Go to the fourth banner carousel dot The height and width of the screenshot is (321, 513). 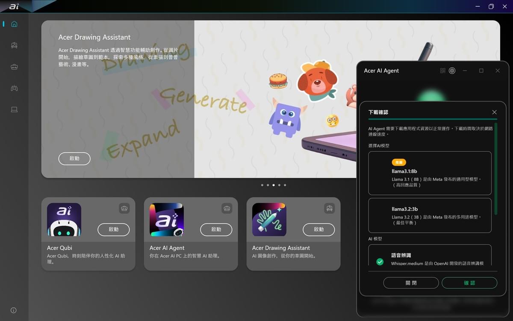click(279, 185)
